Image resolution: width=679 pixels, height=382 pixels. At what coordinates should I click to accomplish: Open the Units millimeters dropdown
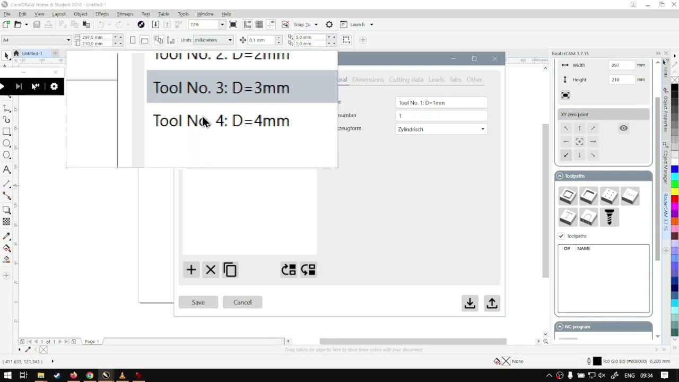(230, 40)
